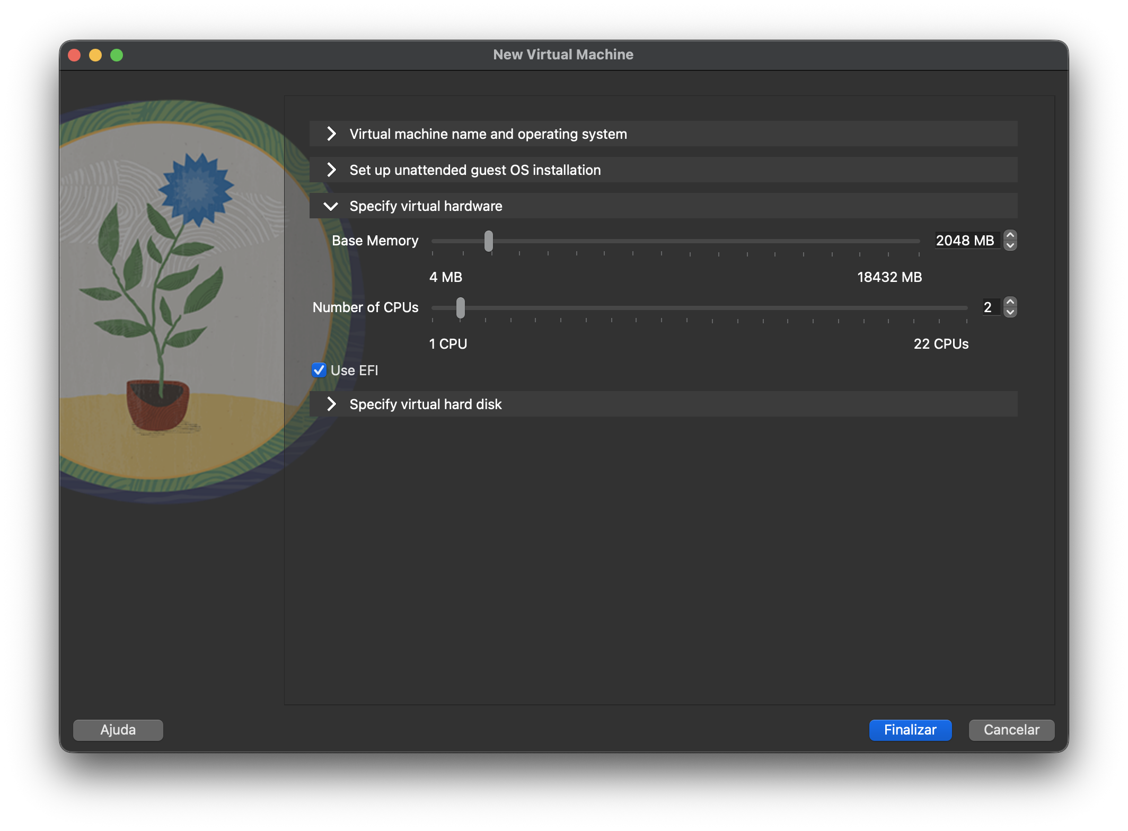Click the Base Memory slider handle
The width and height of the screenshot is (1128, 831).
(x=488, y=241)
